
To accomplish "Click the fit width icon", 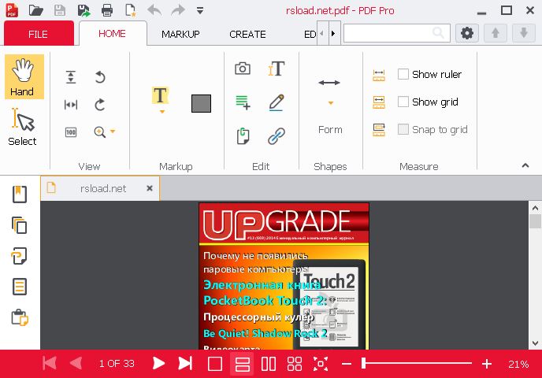I will coord(71,105).
